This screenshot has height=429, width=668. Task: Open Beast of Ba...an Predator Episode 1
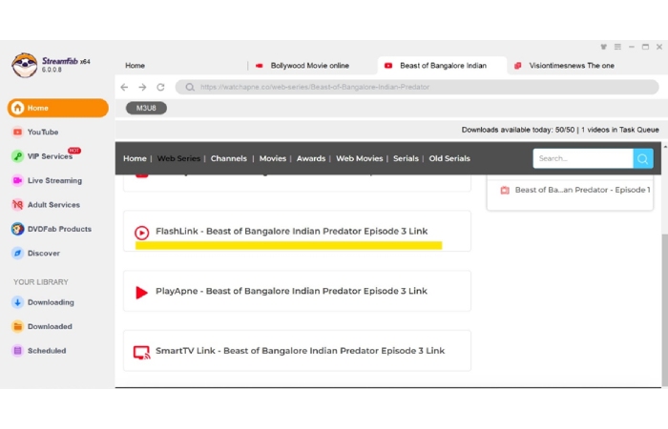pyautogui.click(x=582, y=191)
